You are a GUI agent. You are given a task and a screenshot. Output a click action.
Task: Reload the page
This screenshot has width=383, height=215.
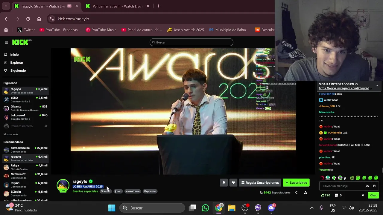28,19
